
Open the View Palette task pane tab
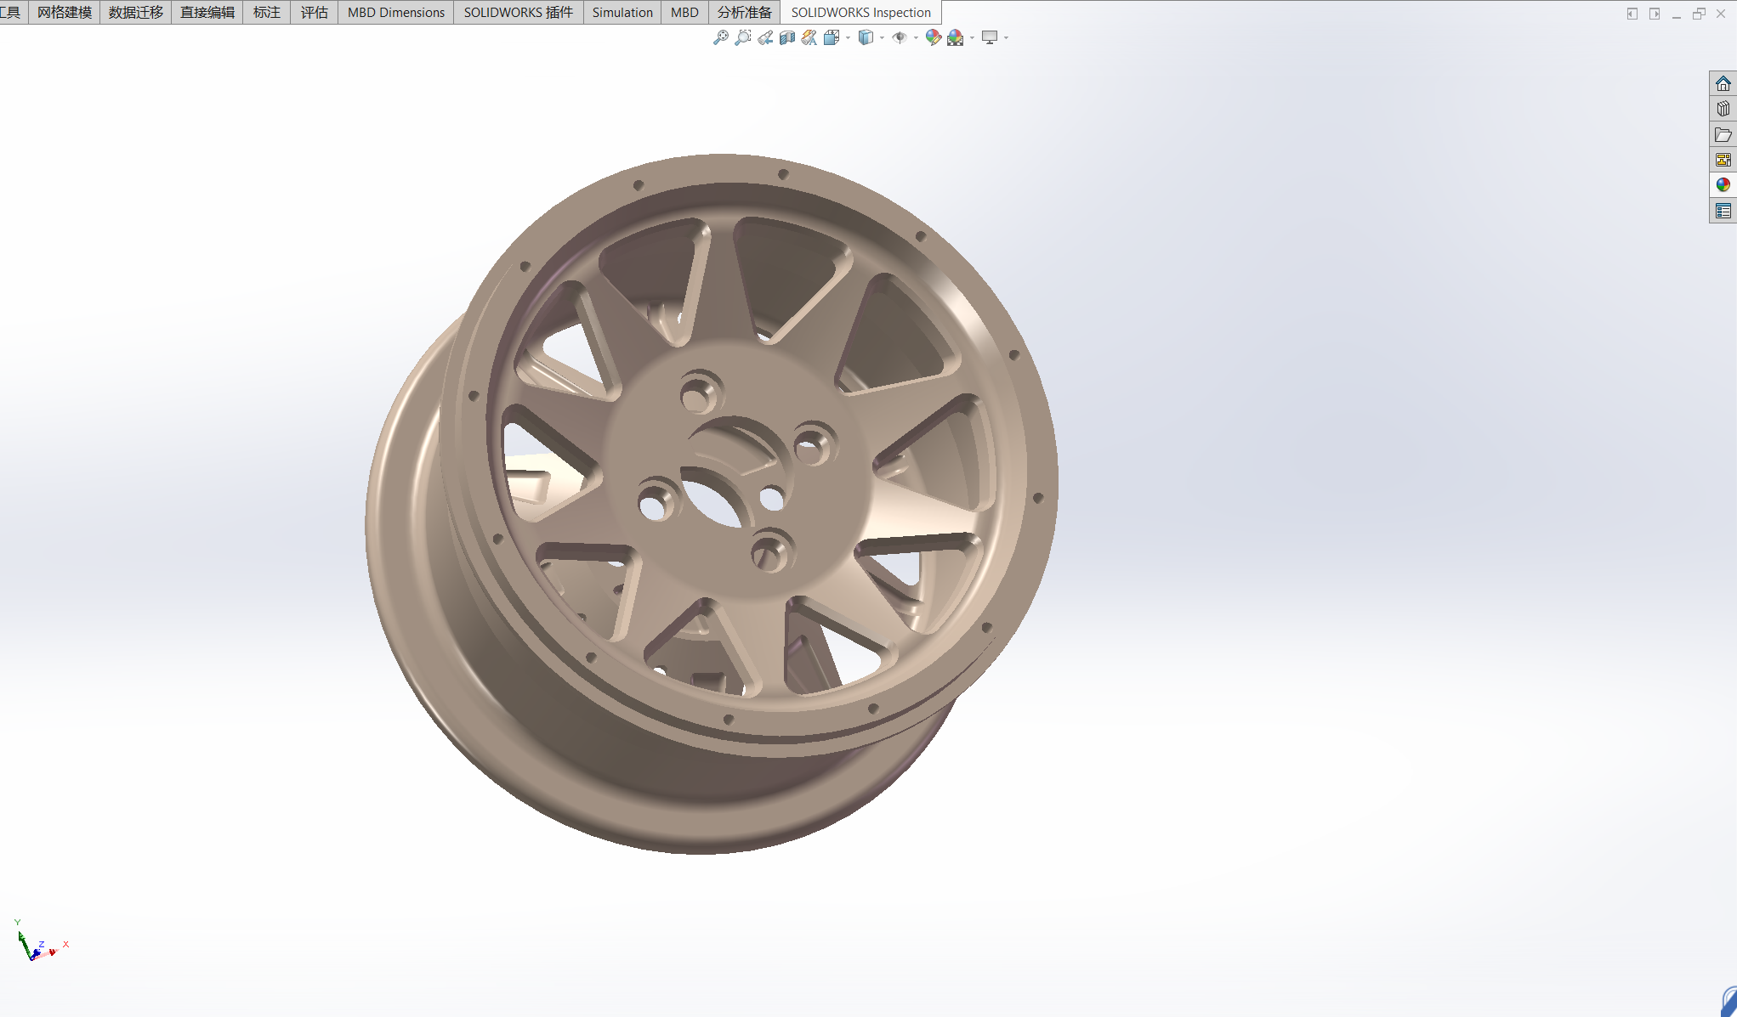coord(1723,160)
